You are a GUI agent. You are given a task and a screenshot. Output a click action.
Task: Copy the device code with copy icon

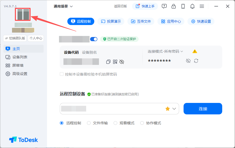108,62
